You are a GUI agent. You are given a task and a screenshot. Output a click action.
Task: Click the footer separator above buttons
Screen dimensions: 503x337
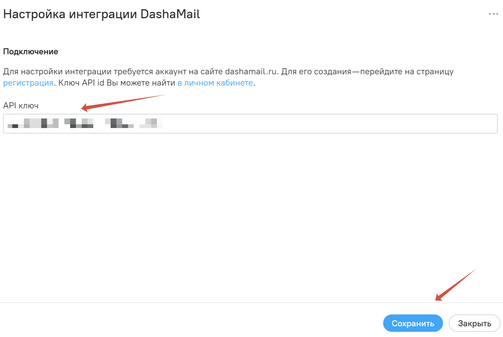pyautogui.click(x=251, y=303)
